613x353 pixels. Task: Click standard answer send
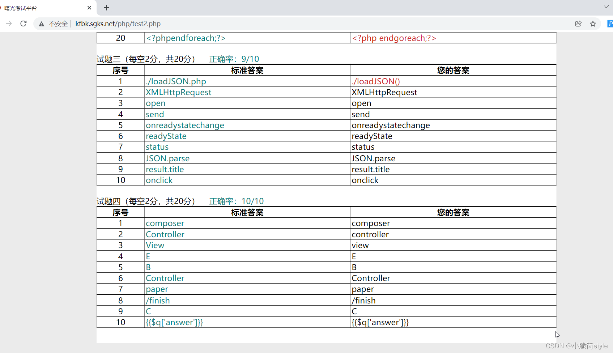coord(155,114)
